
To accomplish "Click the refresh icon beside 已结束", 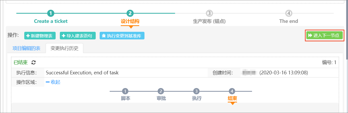I will pos(33,63).
